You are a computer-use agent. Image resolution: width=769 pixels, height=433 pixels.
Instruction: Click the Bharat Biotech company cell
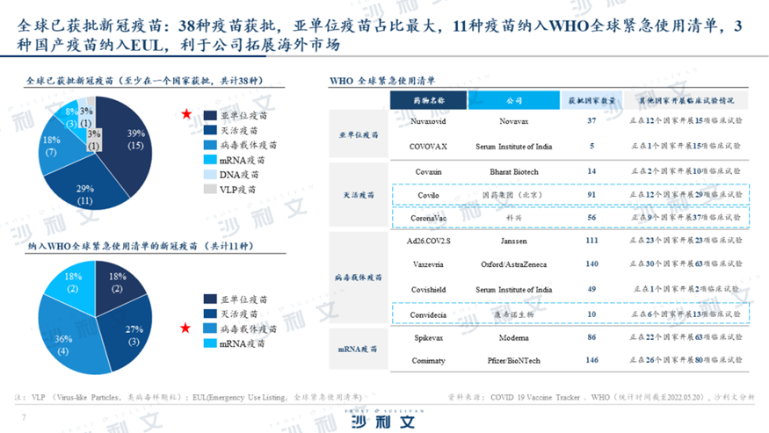tap(513, 171)
